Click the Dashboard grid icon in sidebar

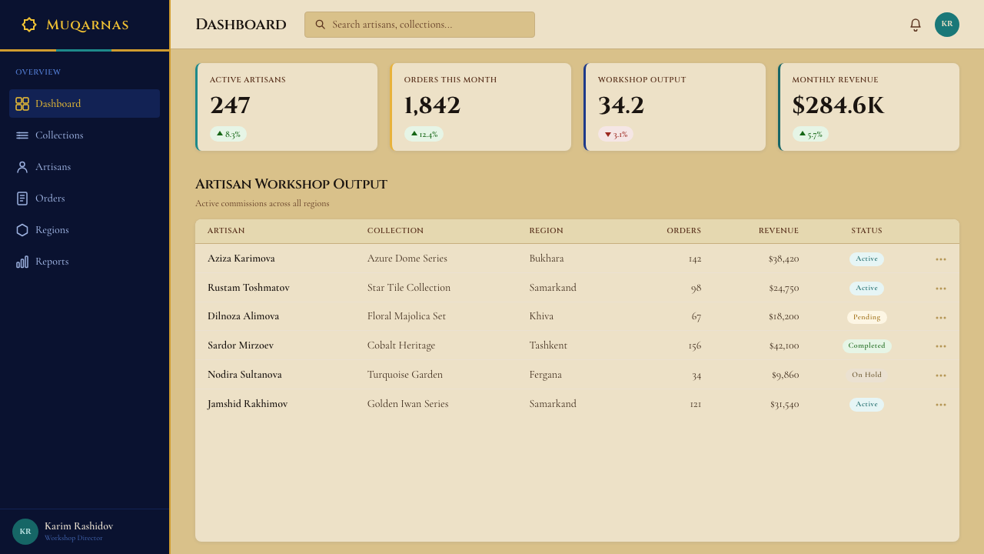click(x=22, y=104)
